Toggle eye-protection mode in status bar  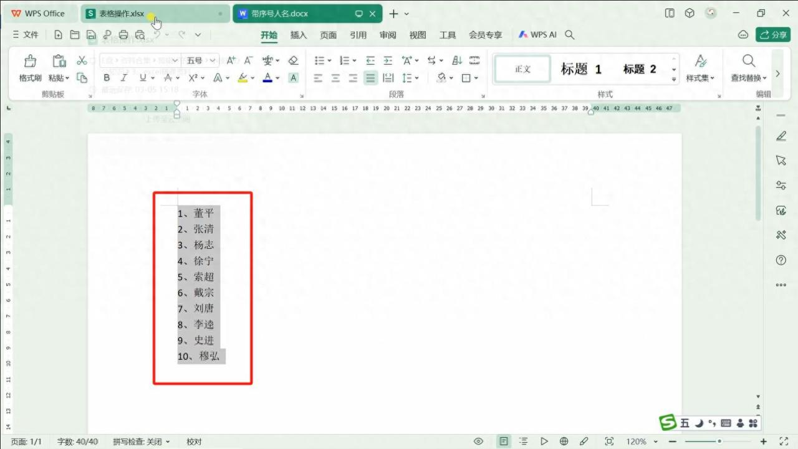(478, 442)
